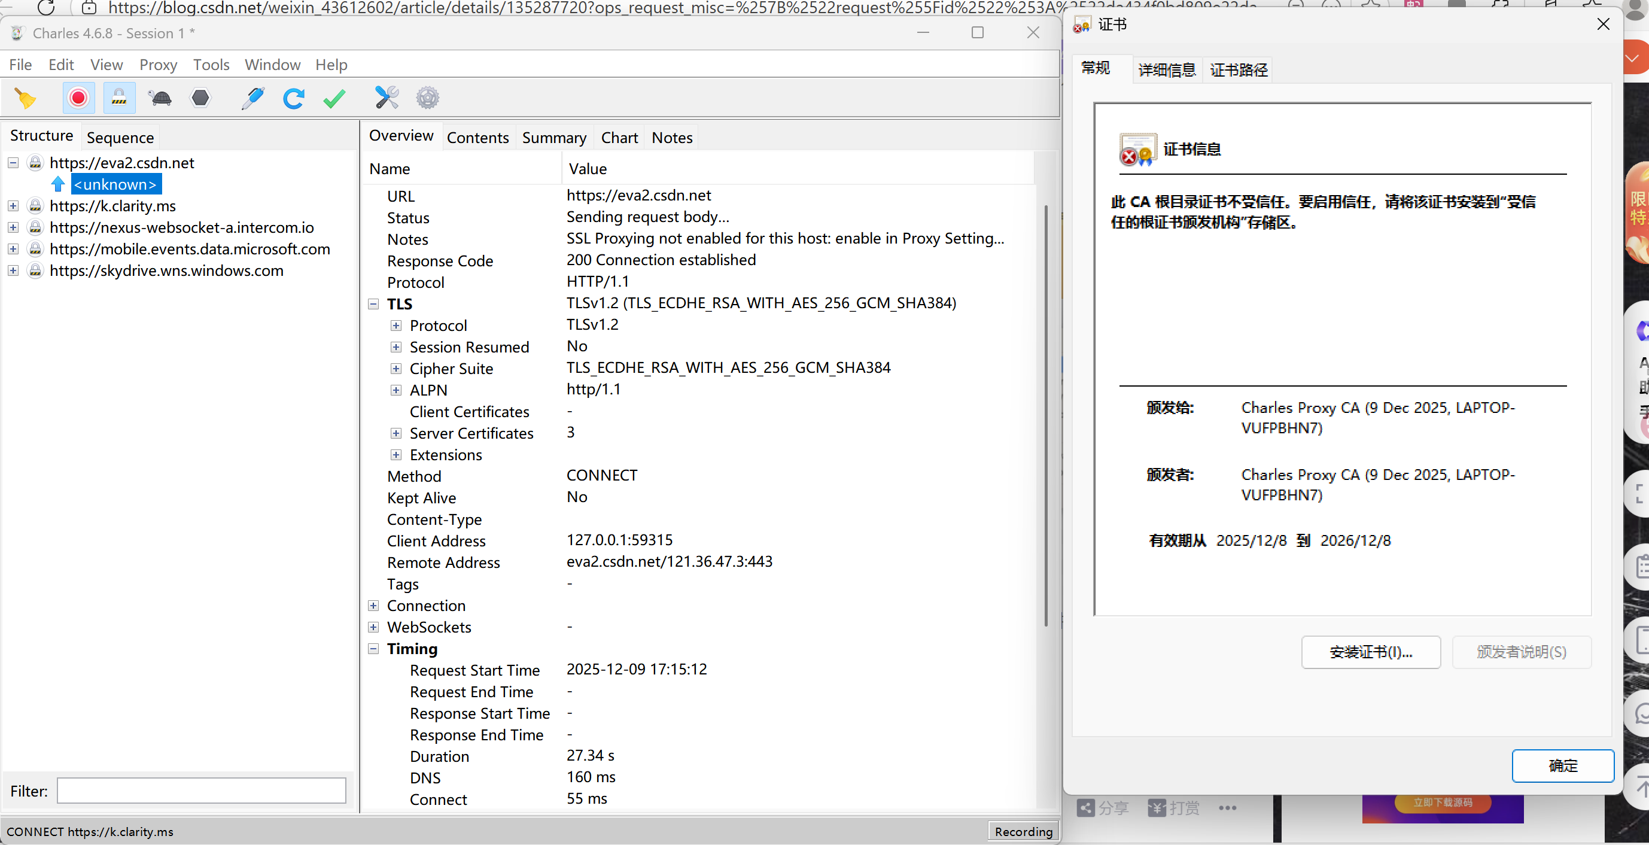Select the <unknown> request entry

click(115, 184)
